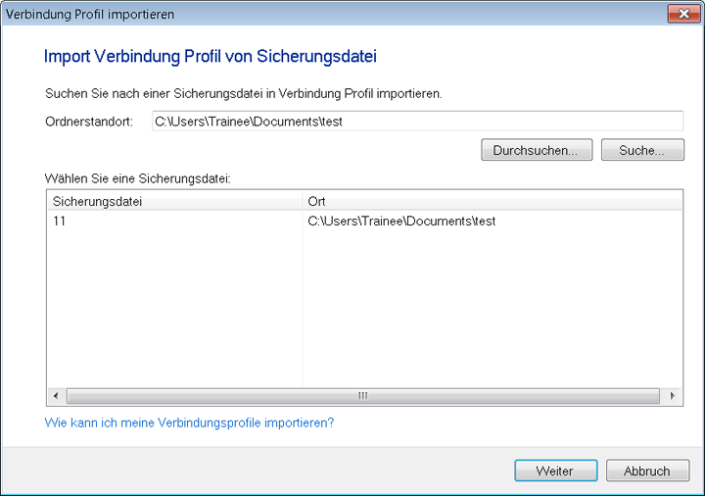Click the Ort path cell in row 11
Image resolution: width=705 pixels, height=496 pixels.
tap(401, 222)
